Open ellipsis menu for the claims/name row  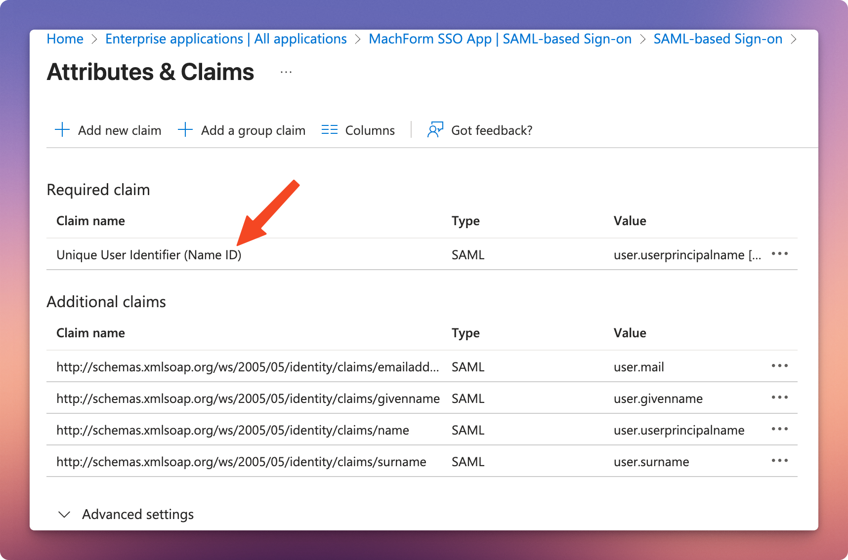pyautogui.click(x=779, y=429)
